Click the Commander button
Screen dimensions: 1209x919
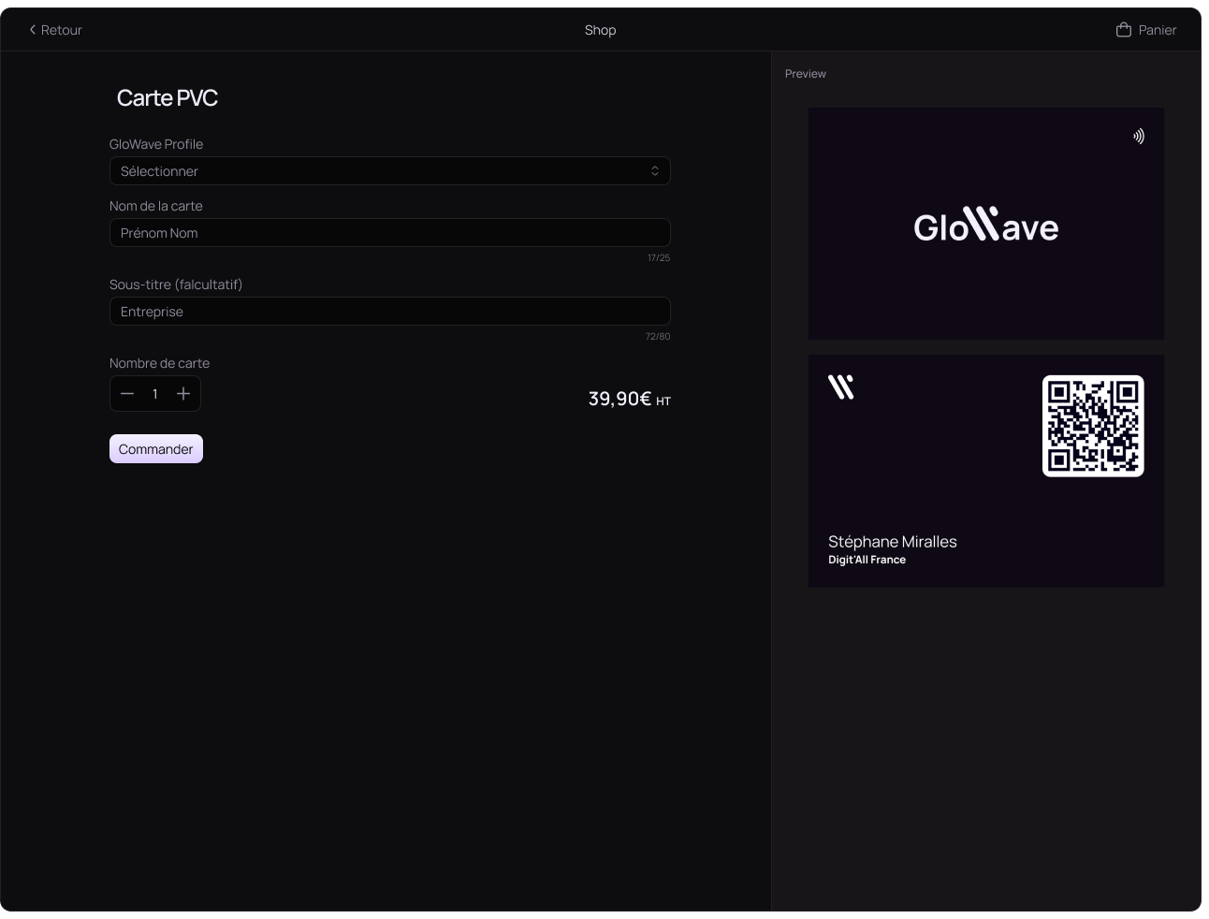(156, 449)
